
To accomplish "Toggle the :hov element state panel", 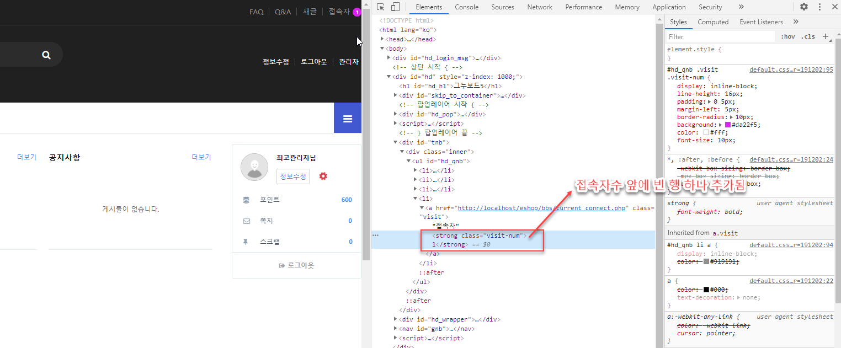I will pos(788,37).
